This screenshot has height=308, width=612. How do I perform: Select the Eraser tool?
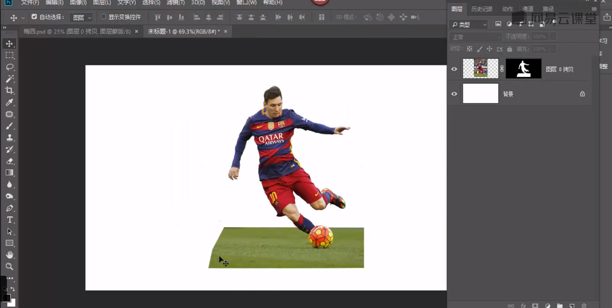click(10, 161)
